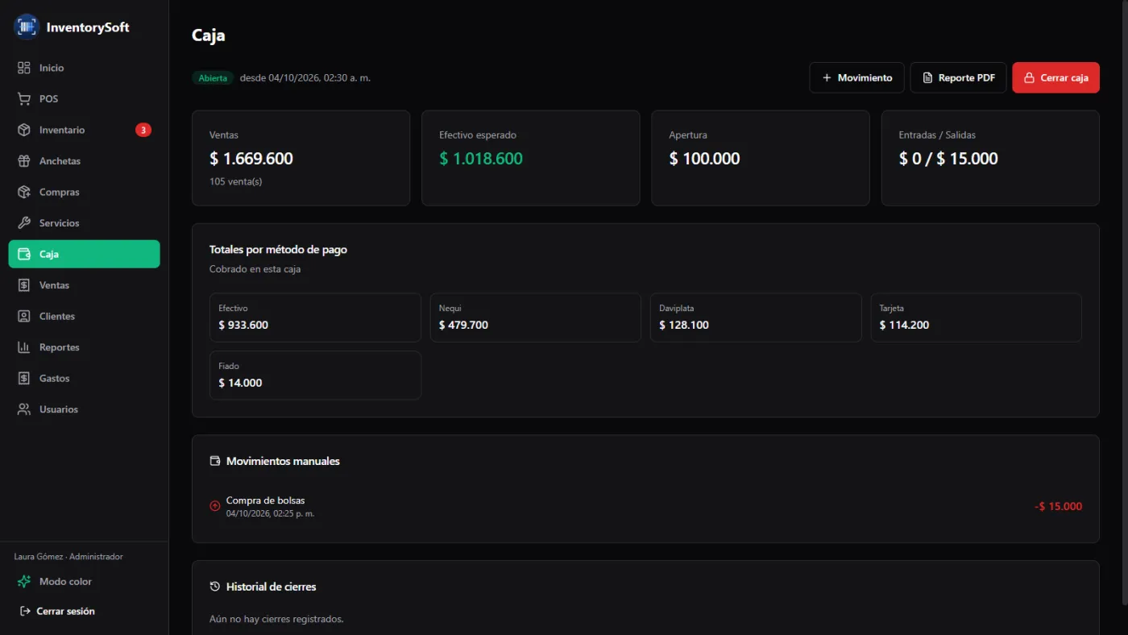Select the Tarjeta $ 114.200 tile
Image resolution: width=1128 pixels, height=635 pixels.
pos(976,317)
